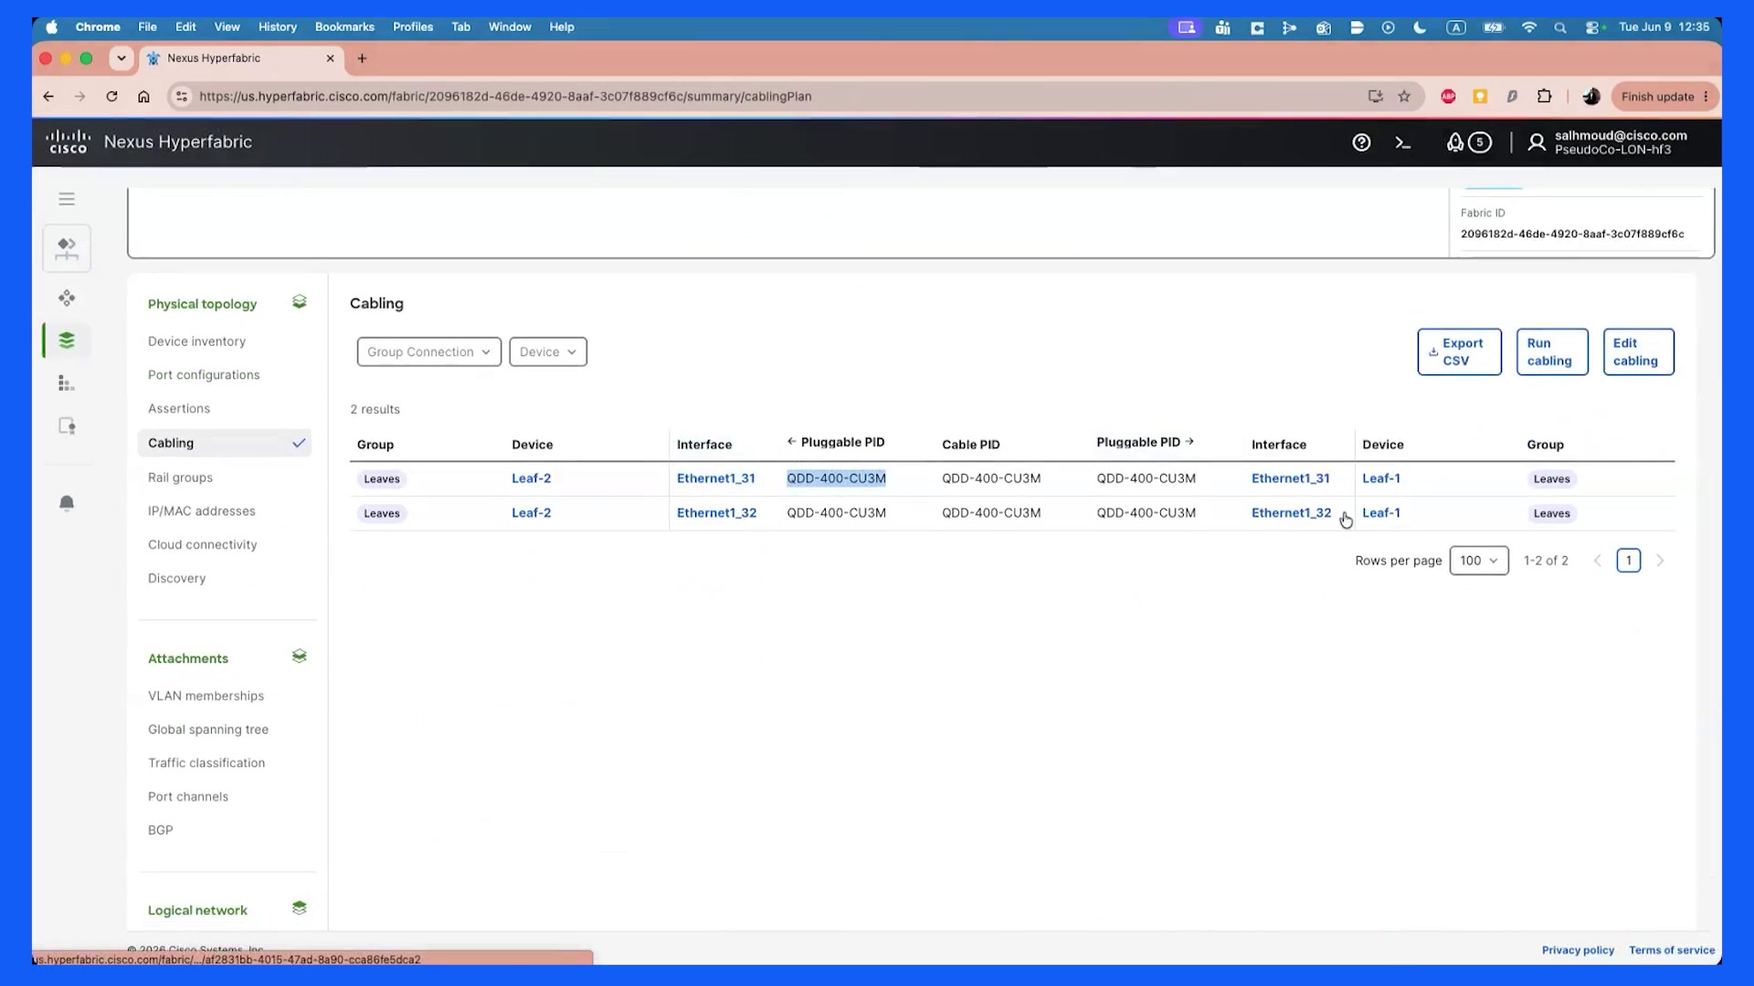This screenshot has height=986, width=1754.
Task: Open the command line terminal icon
Action: pyautogui.click(x=1403, y=142)
